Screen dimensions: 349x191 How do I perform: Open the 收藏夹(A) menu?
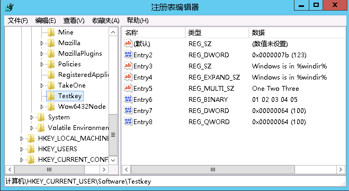[106, 21]
